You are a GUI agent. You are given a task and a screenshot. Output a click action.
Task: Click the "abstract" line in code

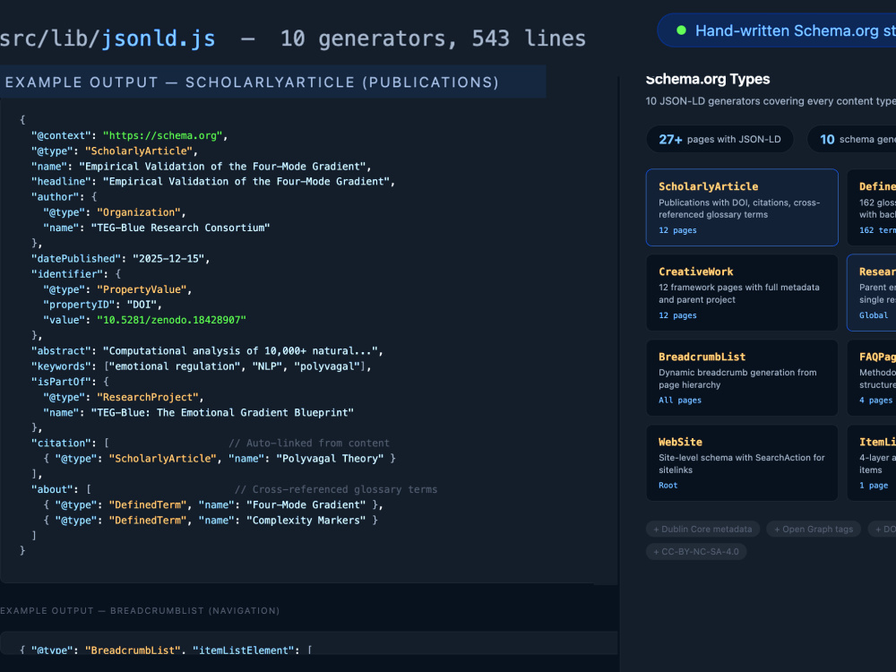pyautogui.click(x=207, y=351)
